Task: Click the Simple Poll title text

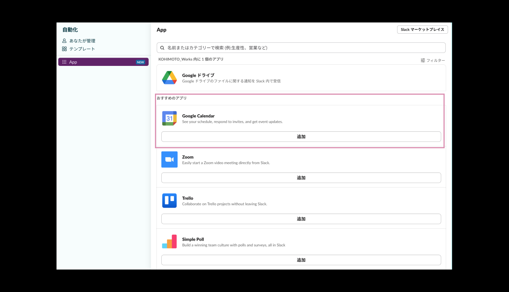Action: 193,240
